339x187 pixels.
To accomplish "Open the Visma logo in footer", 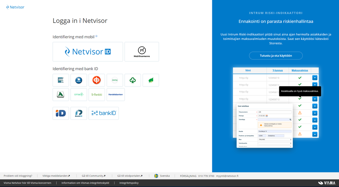I will 327,183.
